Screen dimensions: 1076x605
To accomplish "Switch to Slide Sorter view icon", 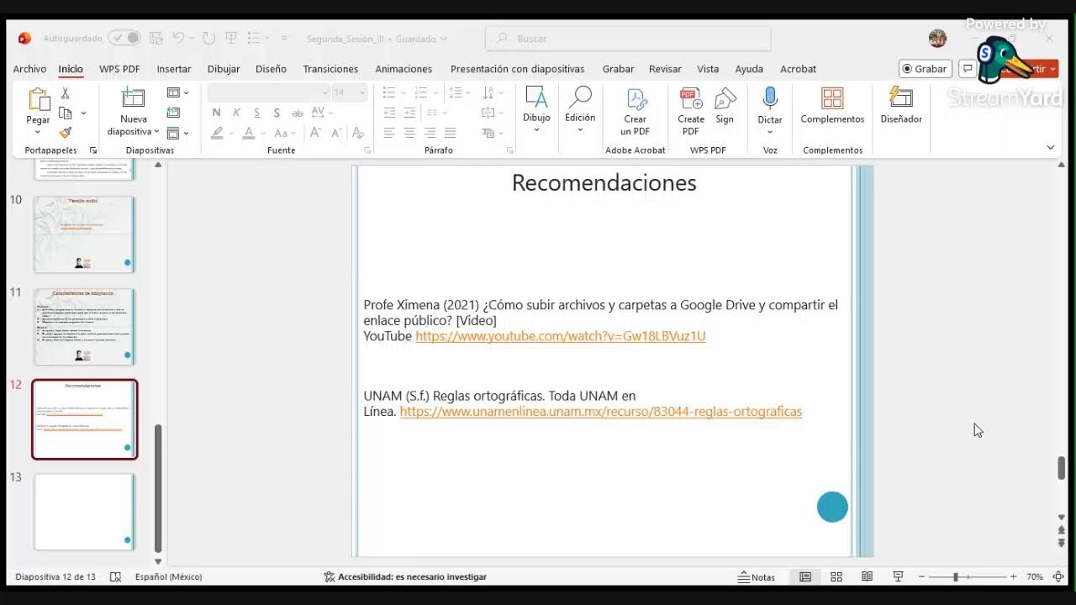I will tap(836, 577).
